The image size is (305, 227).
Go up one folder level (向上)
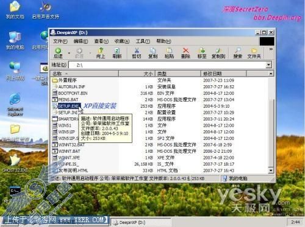[101, 53]
